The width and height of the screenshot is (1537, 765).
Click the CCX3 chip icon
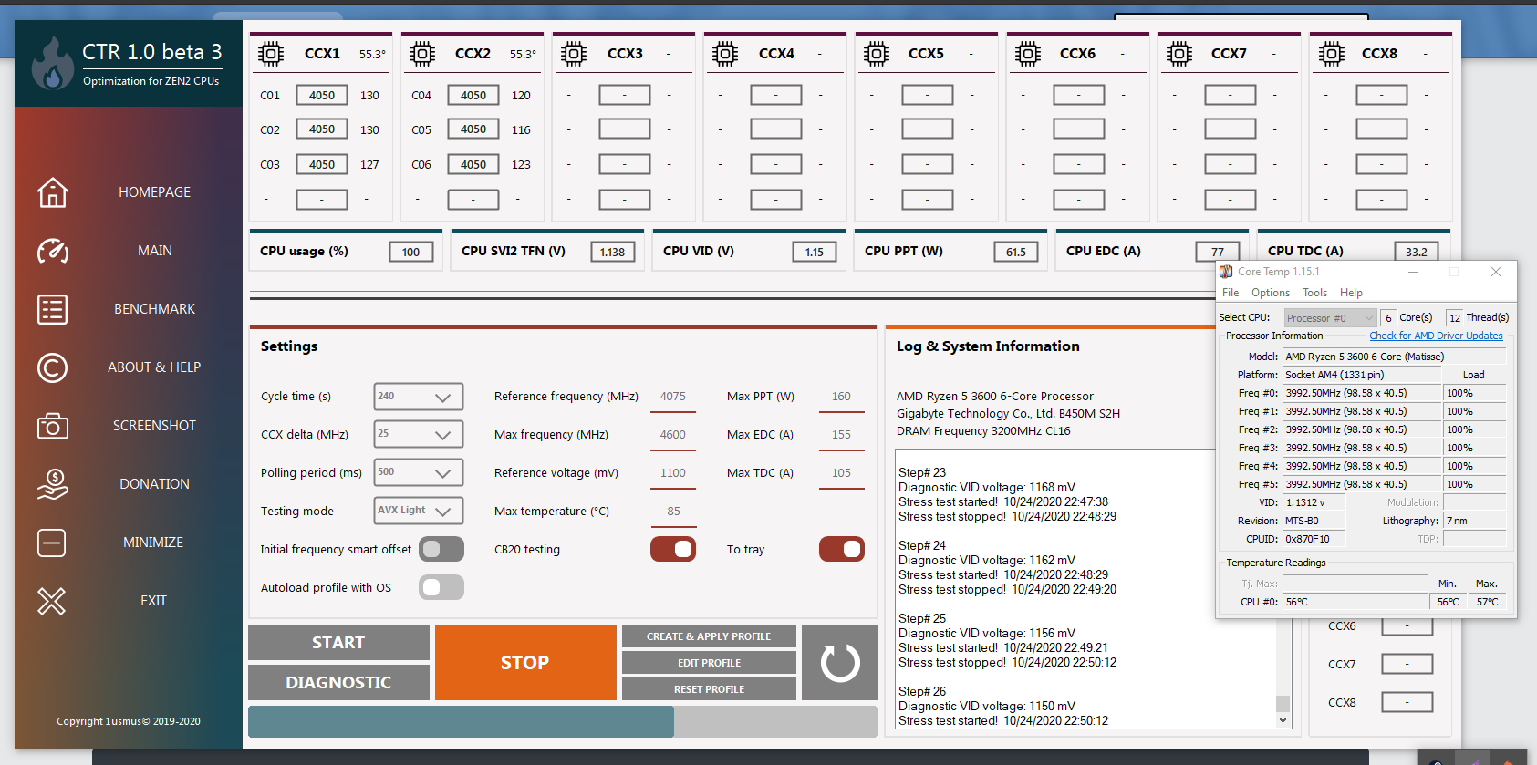pos(573,54)
